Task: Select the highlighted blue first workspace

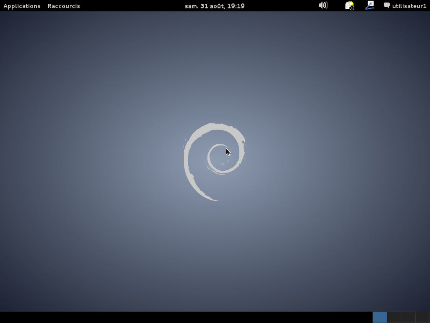Action: [380, 317]
